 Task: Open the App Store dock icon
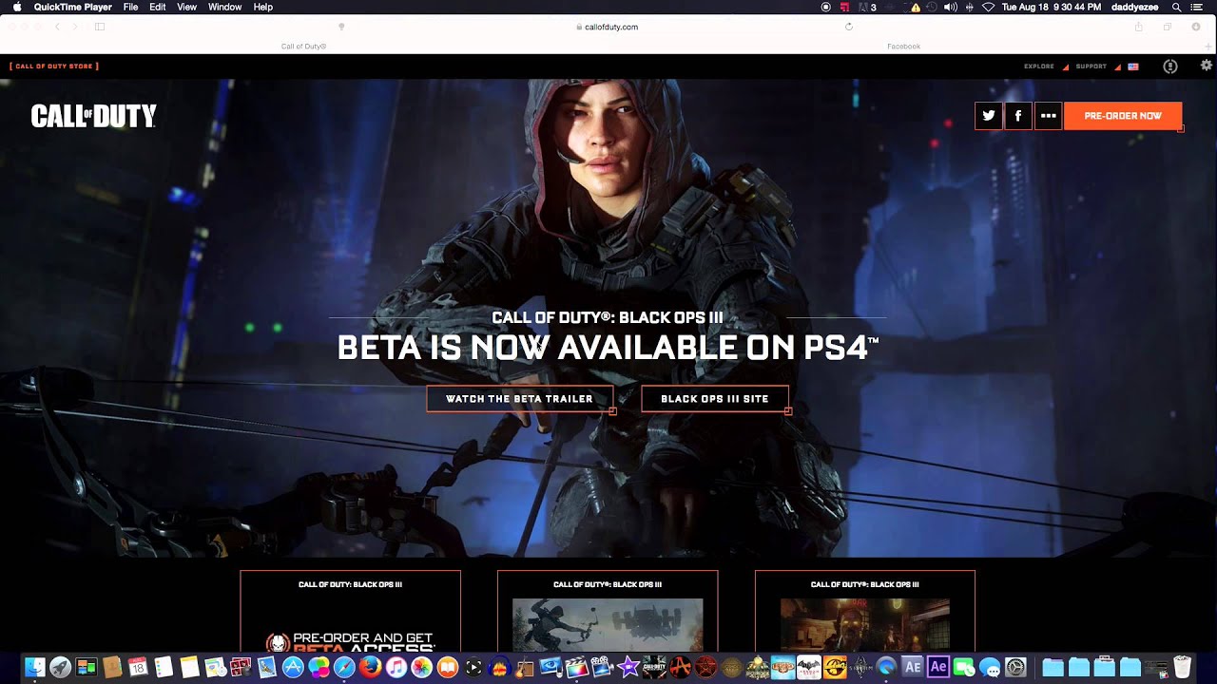(x=293, y=667)
